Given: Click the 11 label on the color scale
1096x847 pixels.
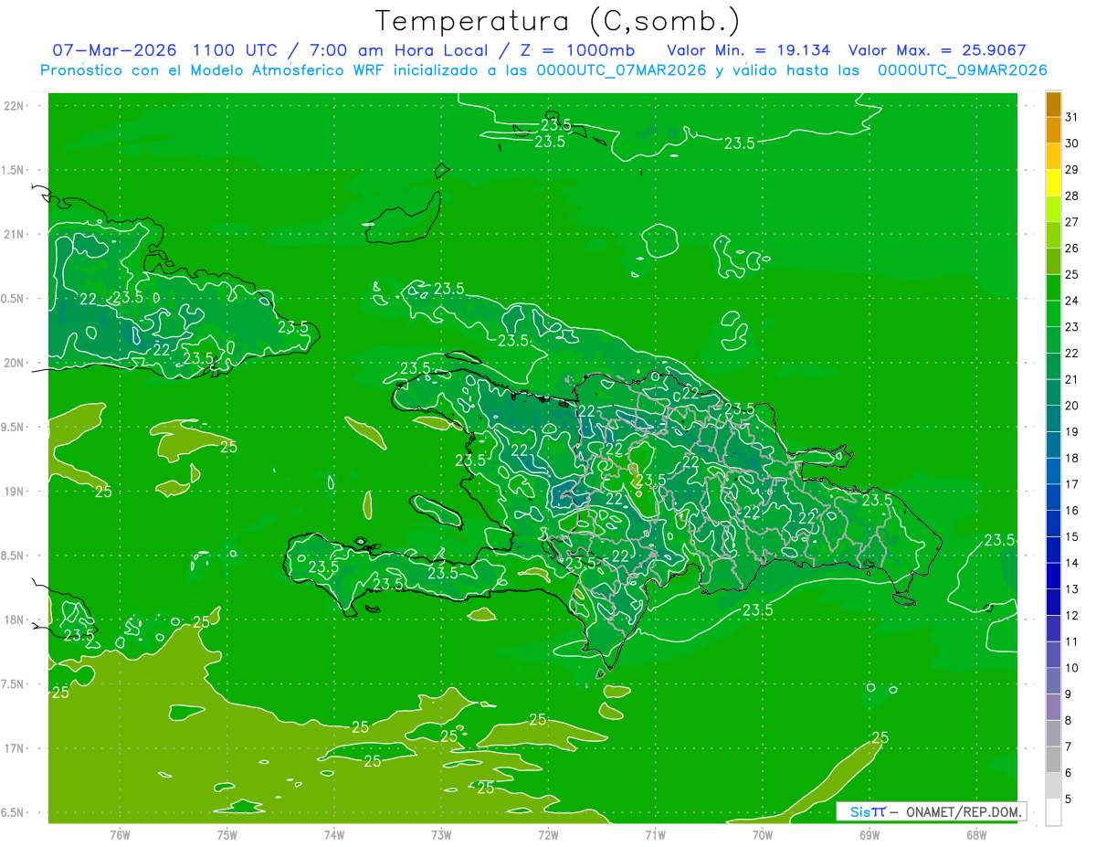Looking at the screenshot, I should pos(1071,641).
